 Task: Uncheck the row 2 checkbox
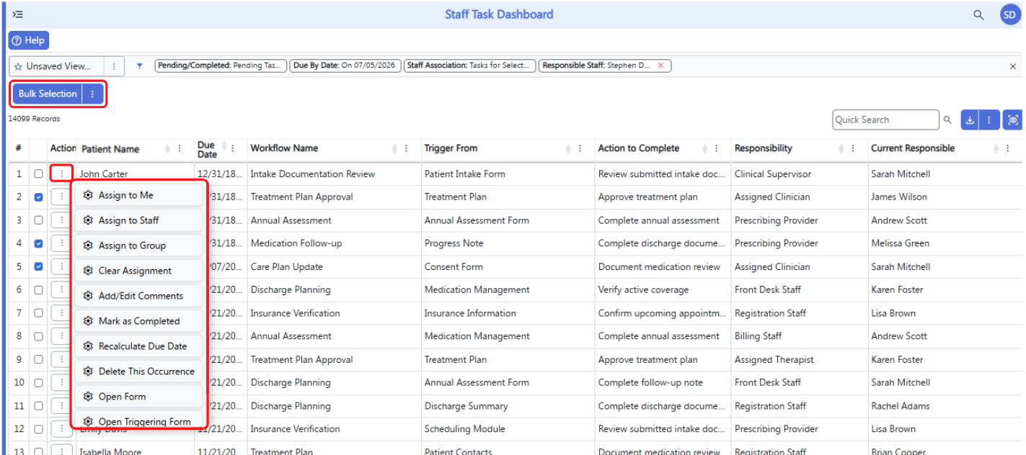pyautogui.click(x=38, y=197)
